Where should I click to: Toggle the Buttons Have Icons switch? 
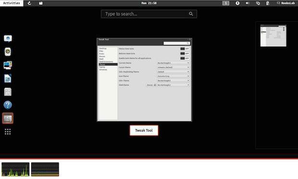click(185, 54)
